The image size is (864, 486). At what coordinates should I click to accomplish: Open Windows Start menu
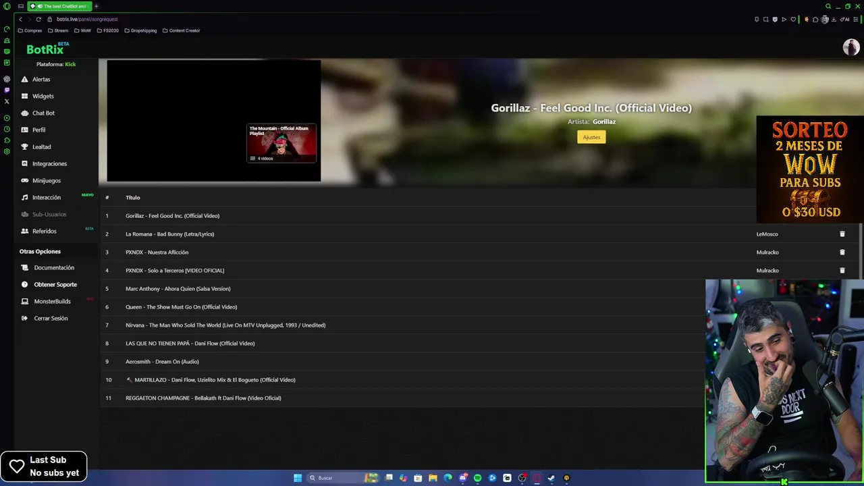298,478
